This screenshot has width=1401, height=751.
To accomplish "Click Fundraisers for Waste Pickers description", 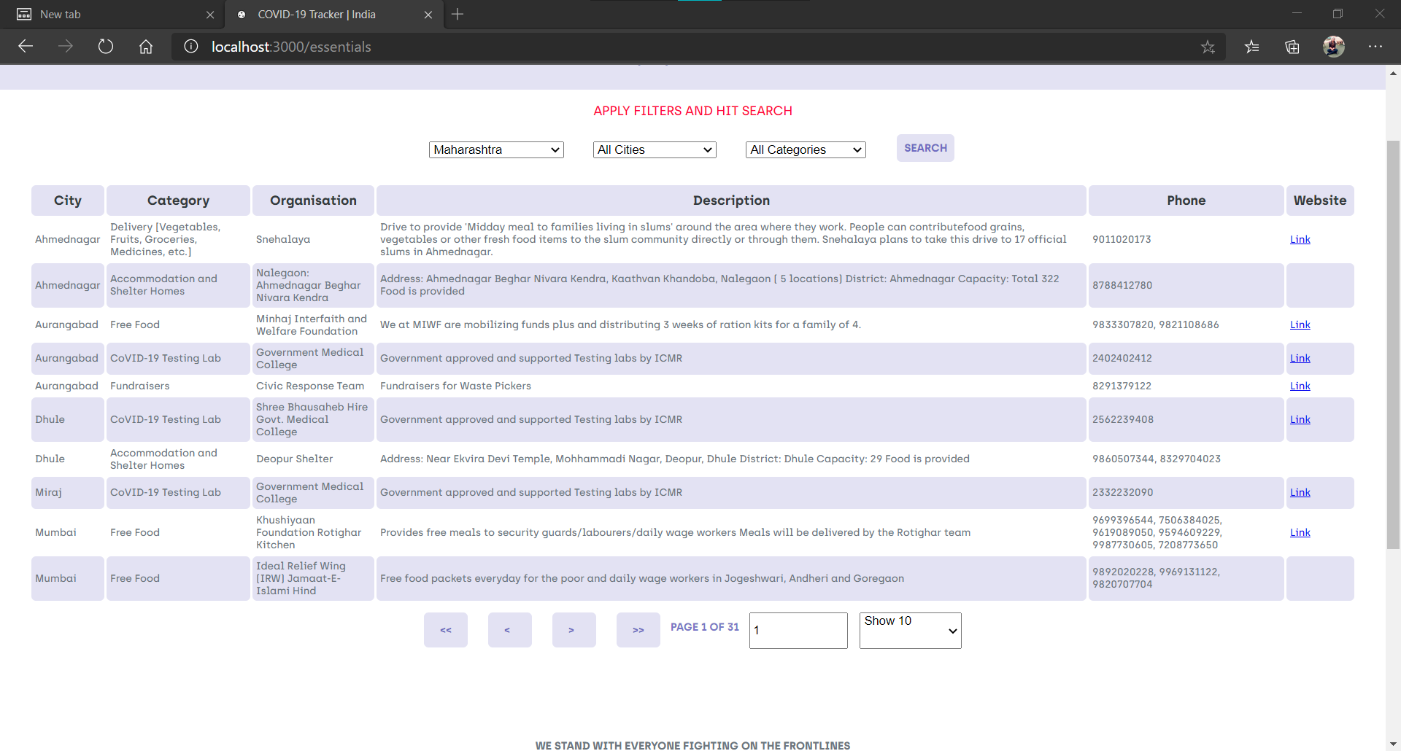I will tap(455, 386).
